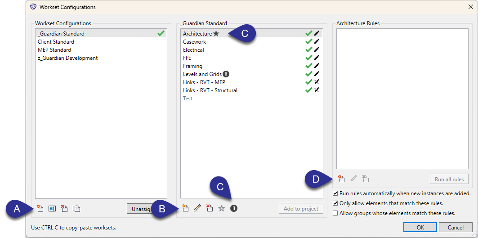The width and height of the screenshot is (478, 238).
Task: Select Client Standard configuration
Action: (101, 42)
